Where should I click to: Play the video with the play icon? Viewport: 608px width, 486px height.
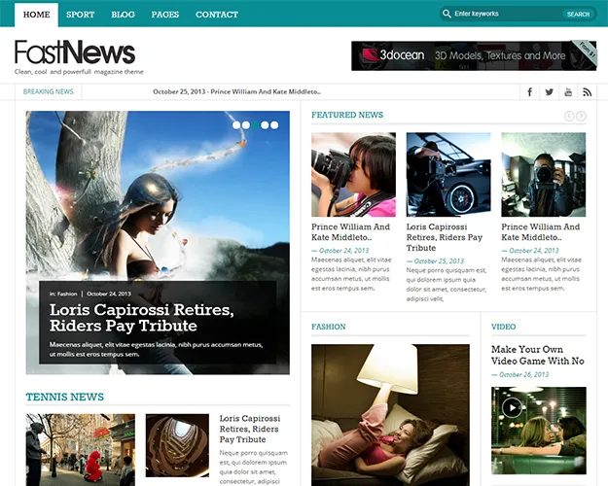[x=512, y=407]
